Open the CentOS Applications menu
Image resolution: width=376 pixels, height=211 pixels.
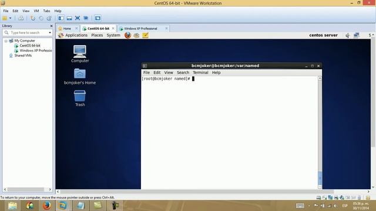click(x=76, y=35)
